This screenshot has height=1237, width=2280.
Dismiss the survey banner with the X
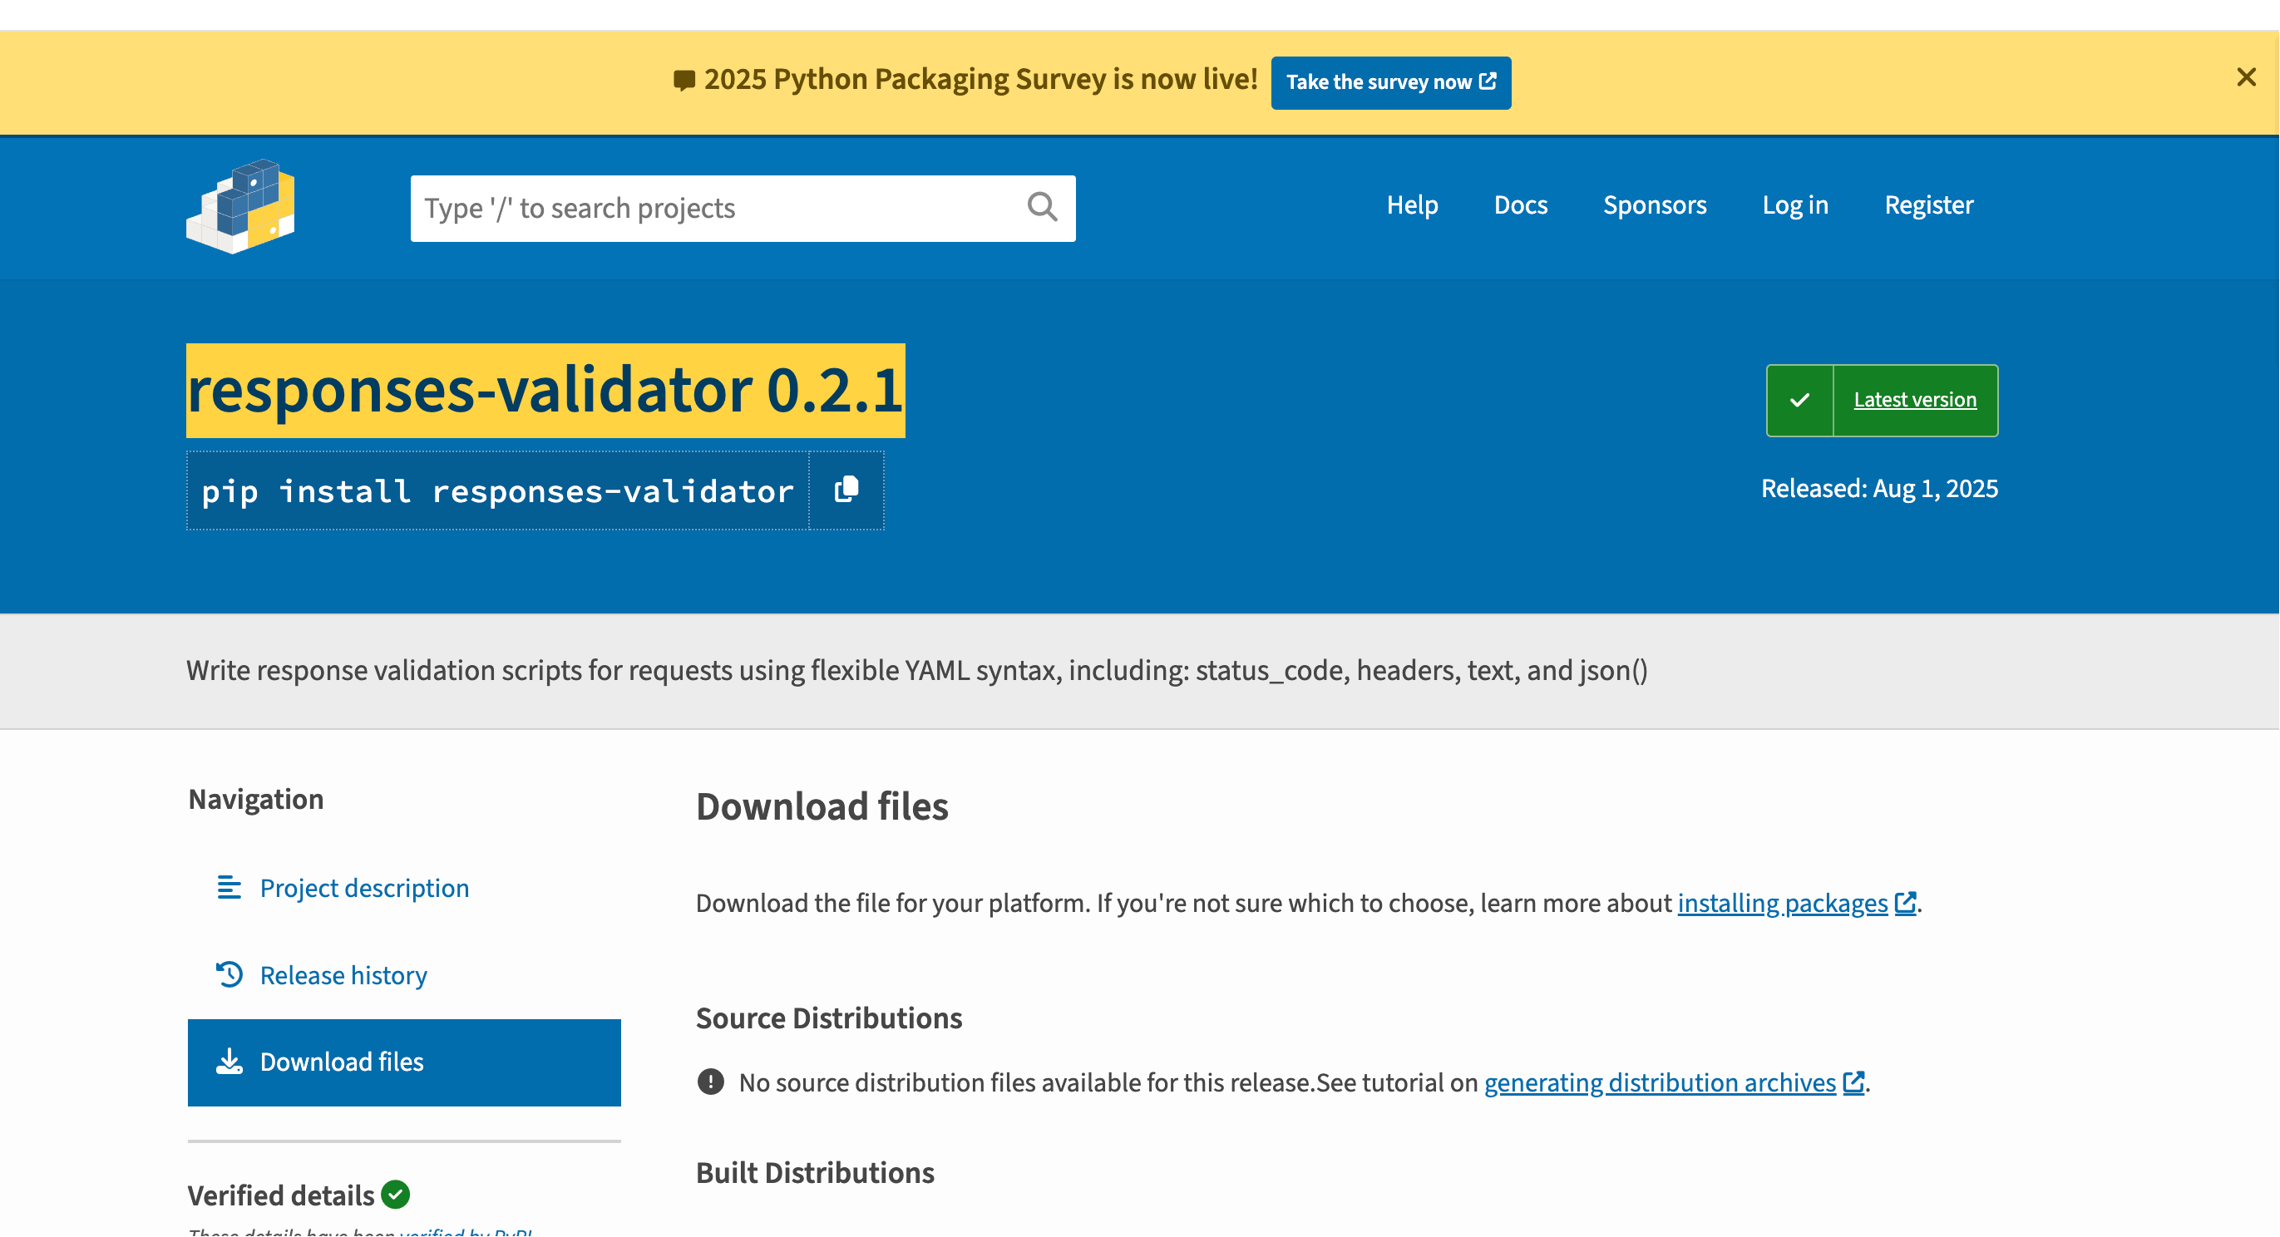(2245, 78)
